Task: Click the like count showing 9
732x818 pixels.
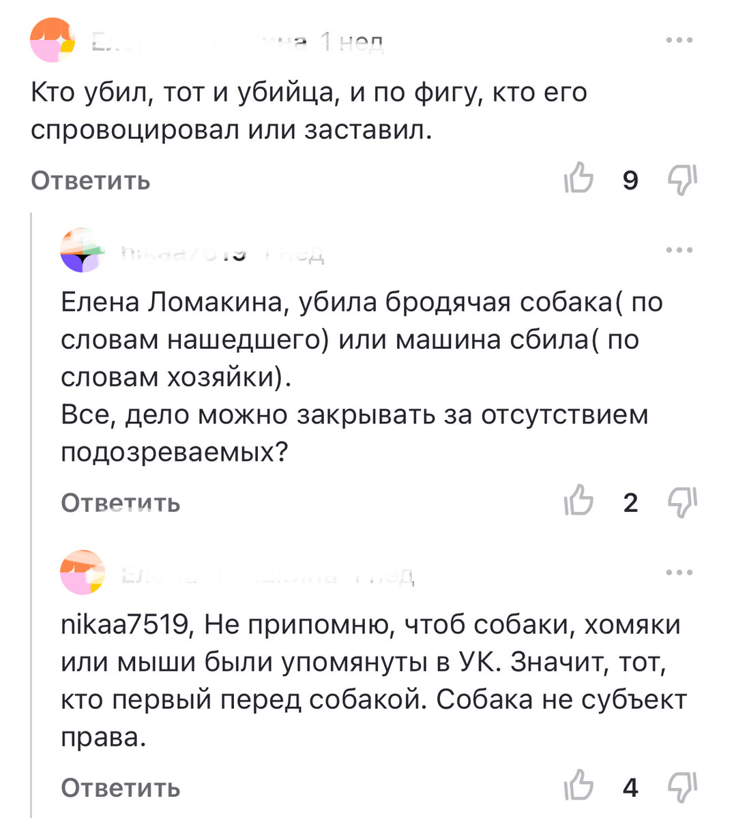Action: point(631,180)
